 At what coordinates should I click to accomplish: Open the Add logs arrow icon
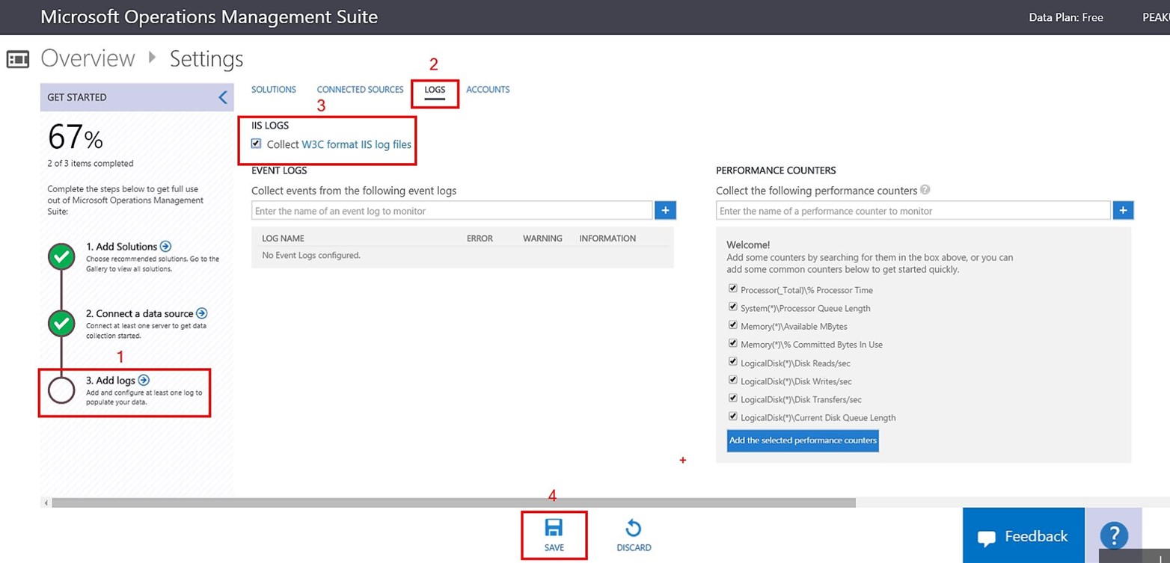point(144,381)
